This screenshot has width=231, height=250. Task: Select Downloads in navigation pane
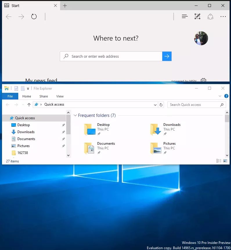coord(34,132)
